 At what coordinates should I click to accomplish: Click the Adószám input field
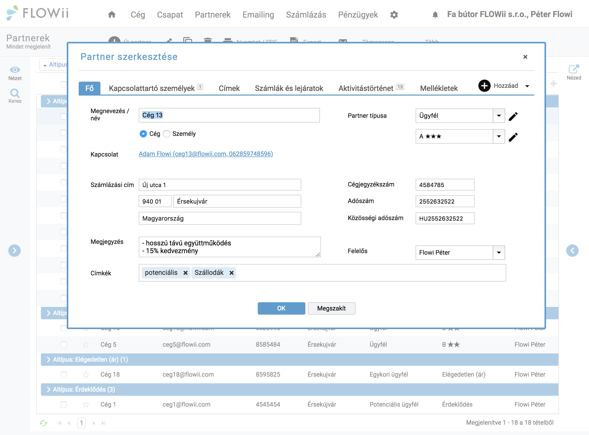(445, 201)
